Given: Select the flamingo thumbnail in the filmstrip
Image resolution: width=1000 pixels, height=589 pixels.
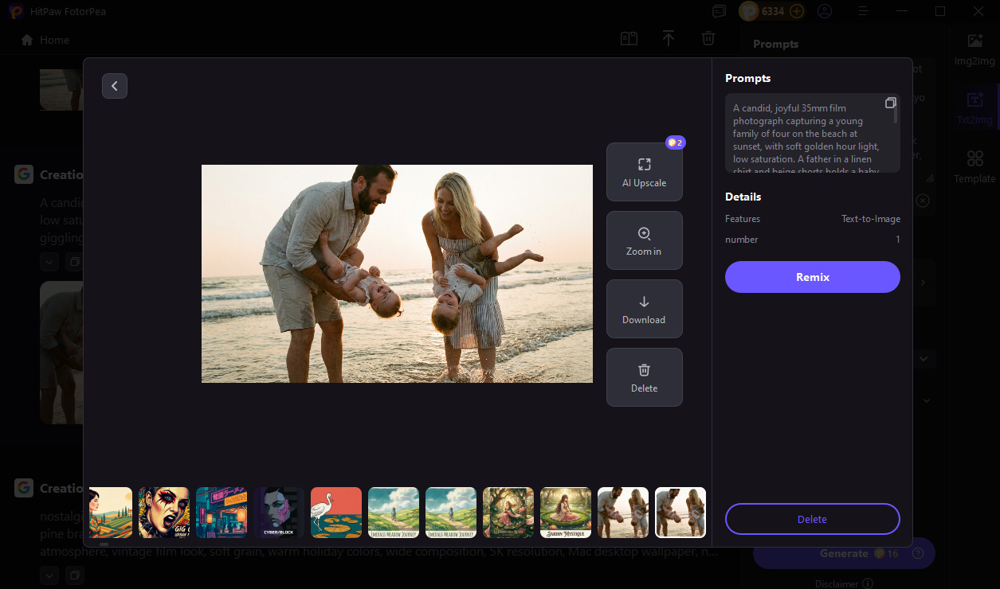Looking at the screenshot, I should [x=335, y=513].
